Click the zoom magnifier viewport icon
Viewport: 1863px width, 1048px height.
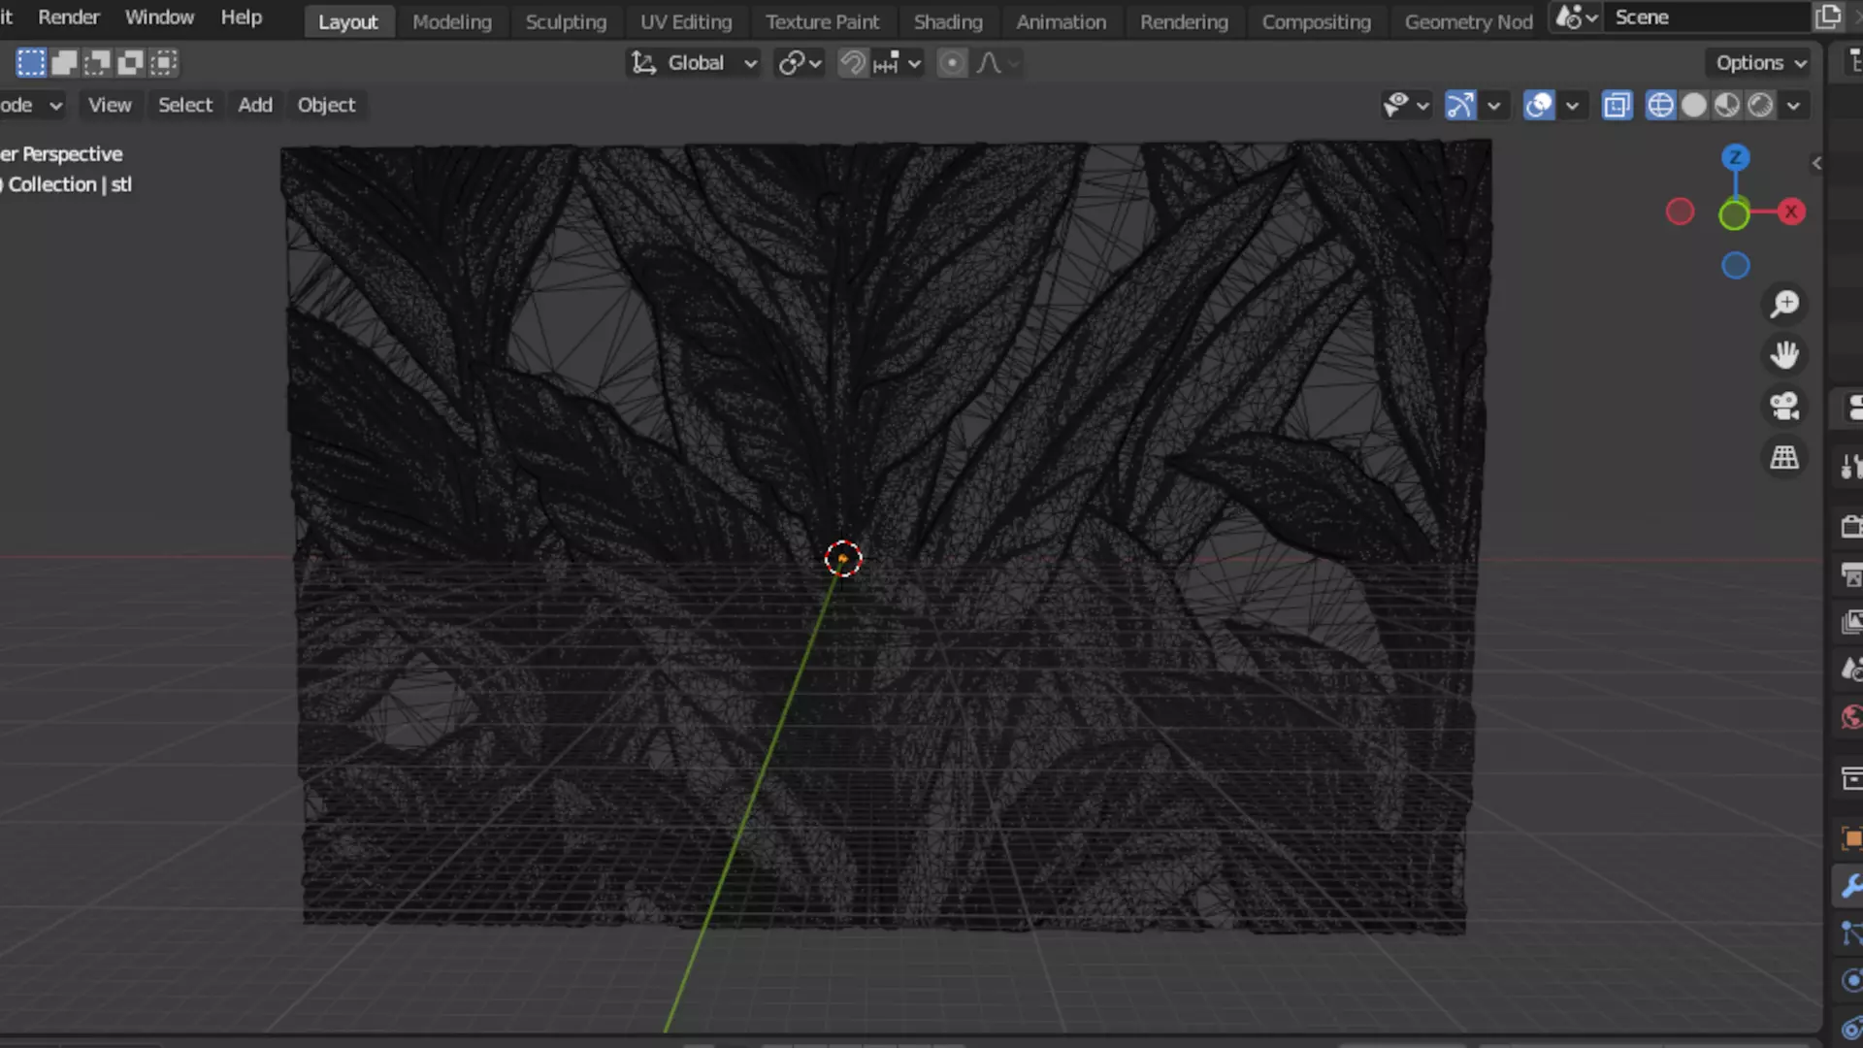1784,305
